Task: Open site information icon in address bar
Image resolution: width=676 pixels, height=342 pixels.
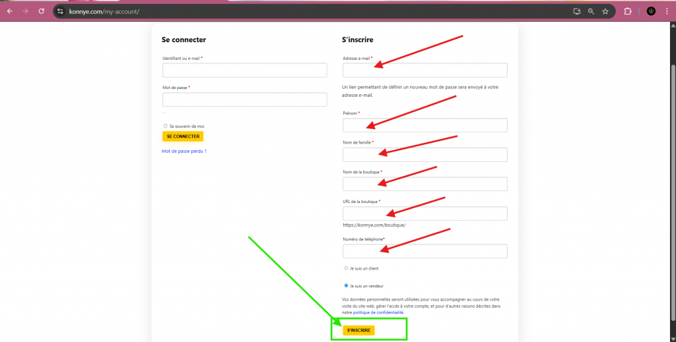Action: click(60, 11)
